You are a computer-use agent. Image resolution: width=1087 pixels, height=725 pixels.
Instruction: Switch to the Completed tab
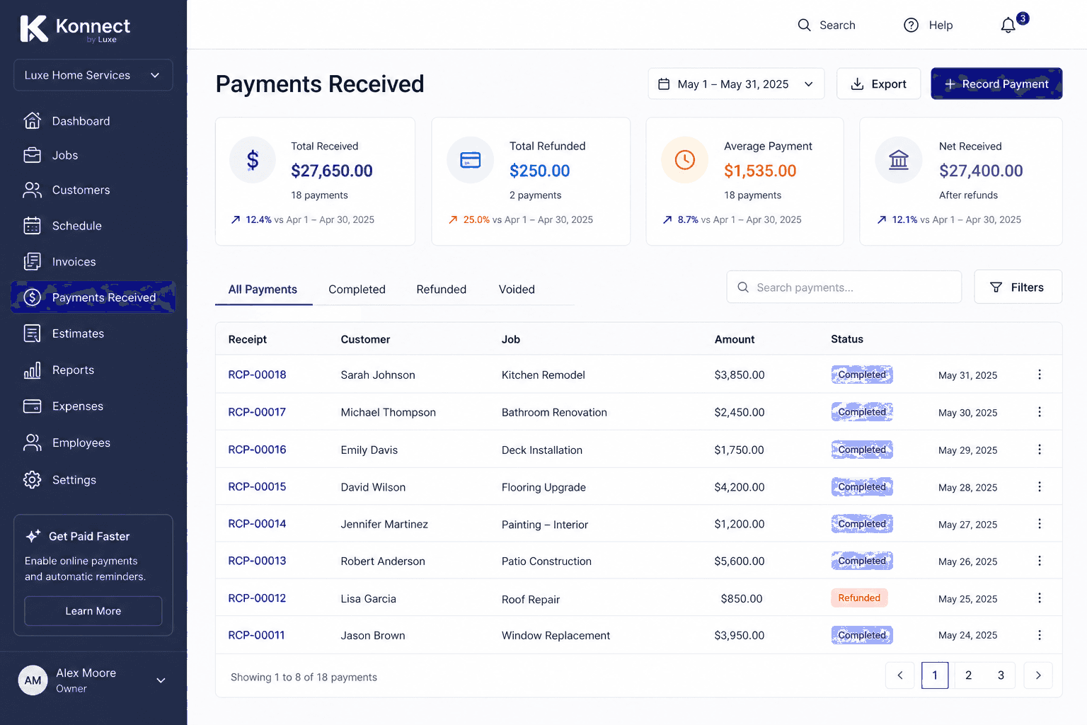click(357, 290)
